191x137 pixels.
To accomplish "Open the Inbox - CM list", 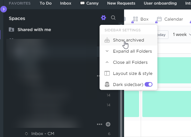I will pos(43,134).
